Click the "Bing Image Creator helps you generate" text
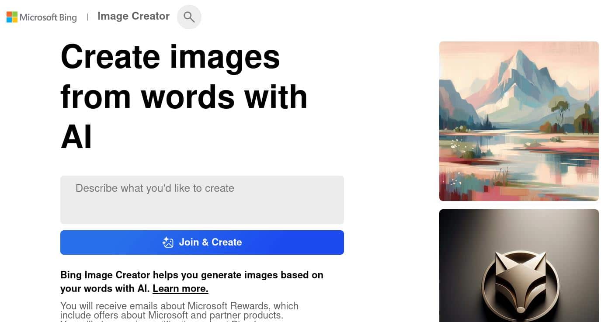 pos(192,275)
